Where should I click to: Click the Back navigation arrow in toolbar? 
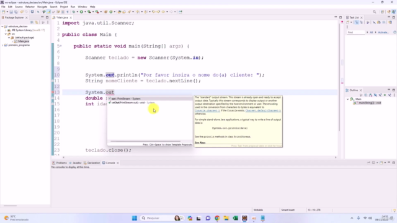tap(163, 12)
